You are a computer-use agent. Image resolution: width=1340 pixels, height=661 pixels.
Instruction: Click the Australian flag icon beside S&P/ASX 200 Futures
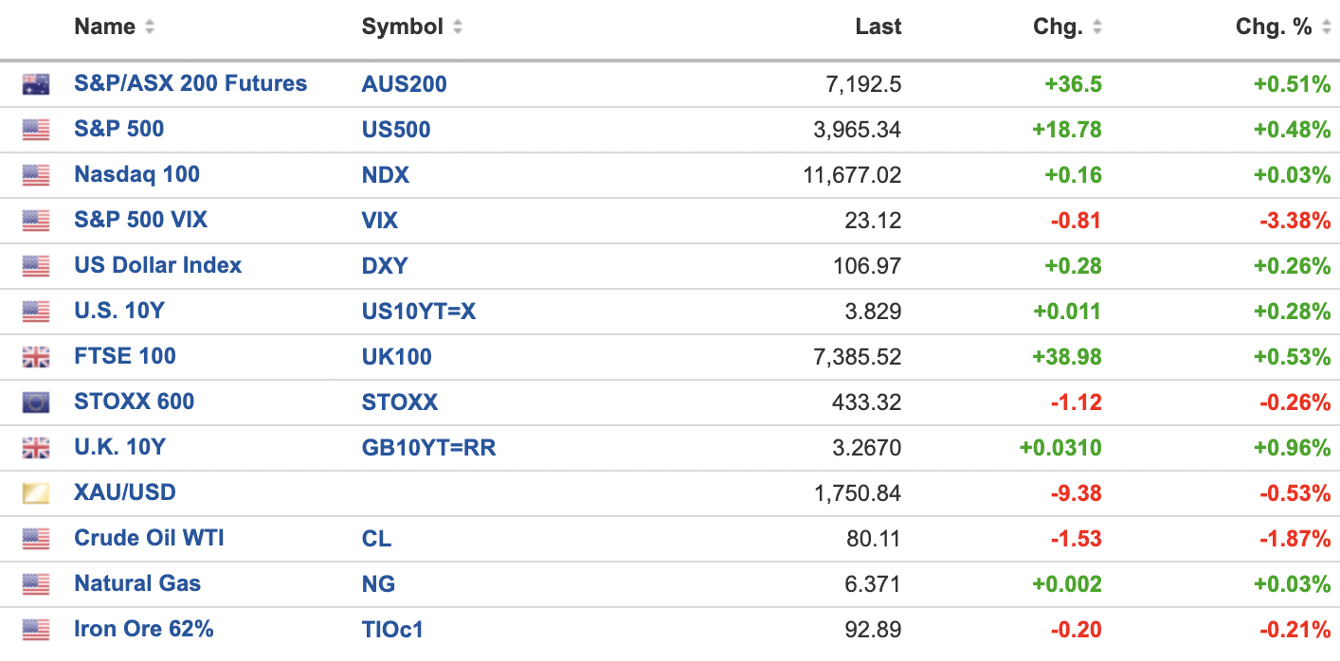(x=36, y=84)
